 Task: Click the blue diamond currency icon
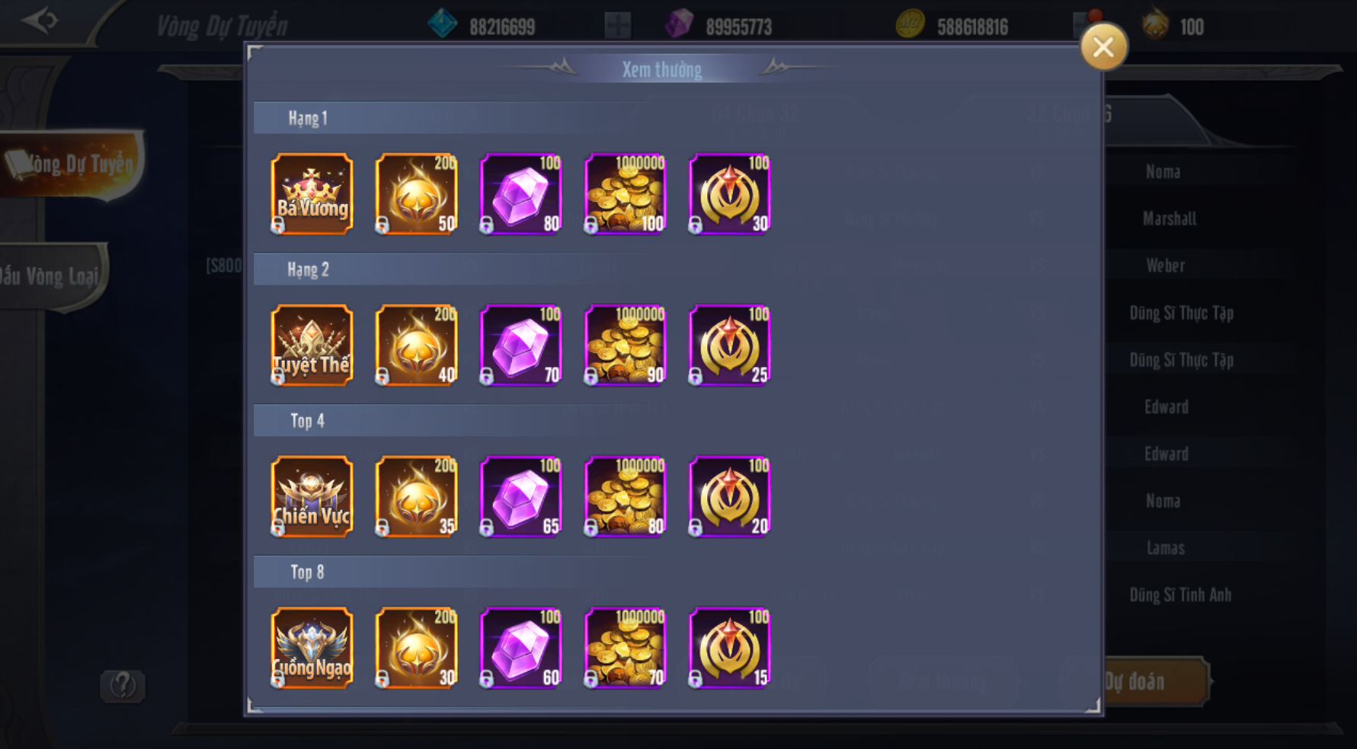[442, 24]
